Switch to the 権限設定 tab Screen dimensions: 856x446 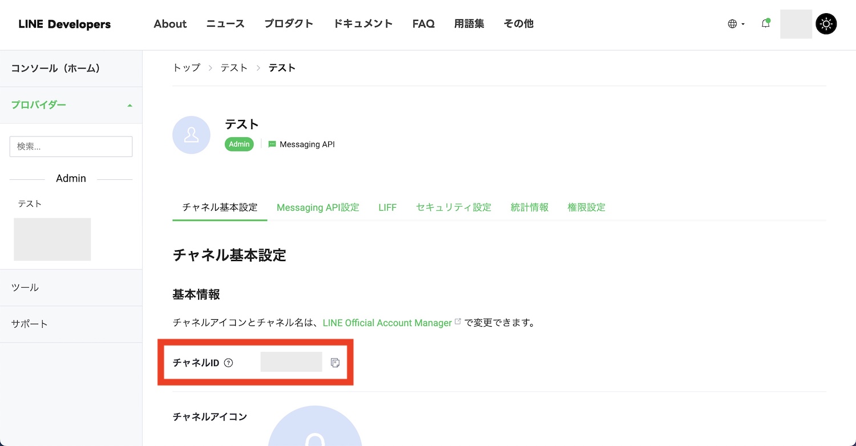click(587, 207)
